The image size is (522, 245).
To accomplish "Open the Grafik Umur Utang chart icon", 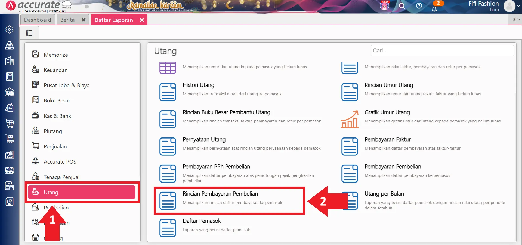I will tap(350, 119).
